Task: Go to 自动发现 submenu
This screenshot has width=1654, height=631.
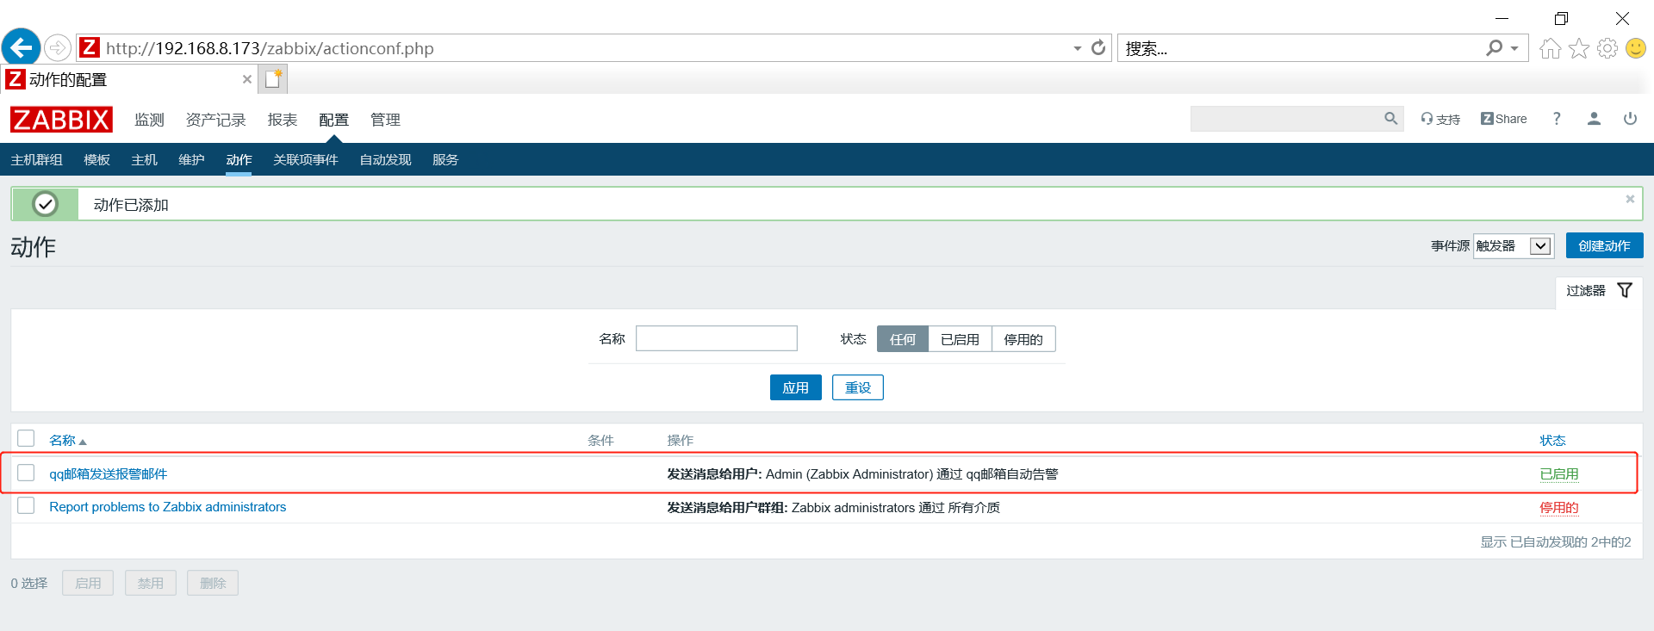Action: click(x=385, y=160)
